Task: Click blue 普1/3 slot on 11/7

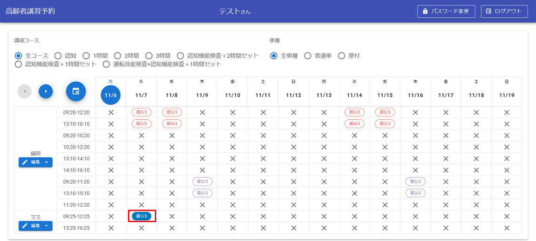Action: [141, 216]
